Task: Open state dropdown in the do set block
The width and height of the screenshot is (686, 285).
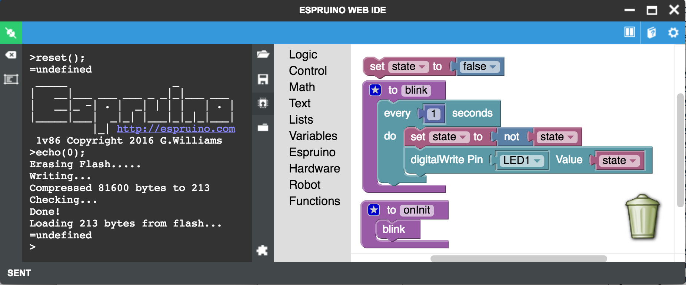Action: 449,137
